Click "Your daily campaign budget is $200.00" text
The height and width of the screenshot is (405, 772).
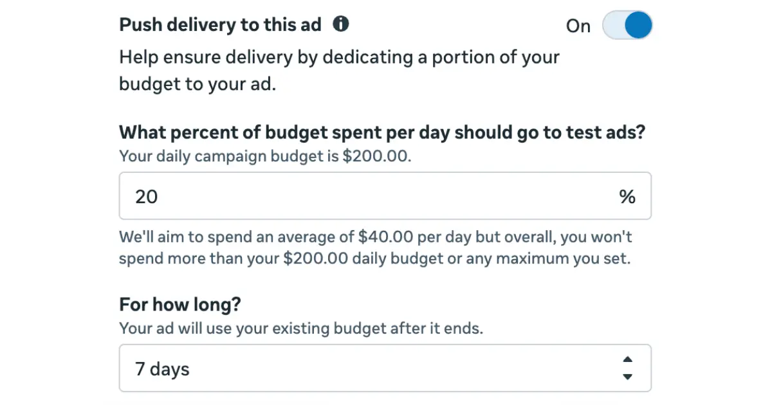coord(264,156)
